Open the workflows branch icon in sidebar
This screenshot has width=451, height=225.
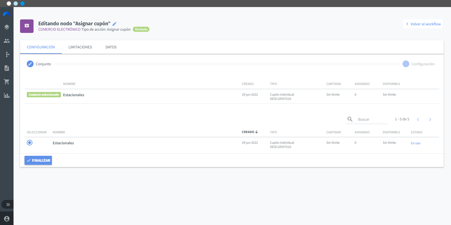click(7, 54)
